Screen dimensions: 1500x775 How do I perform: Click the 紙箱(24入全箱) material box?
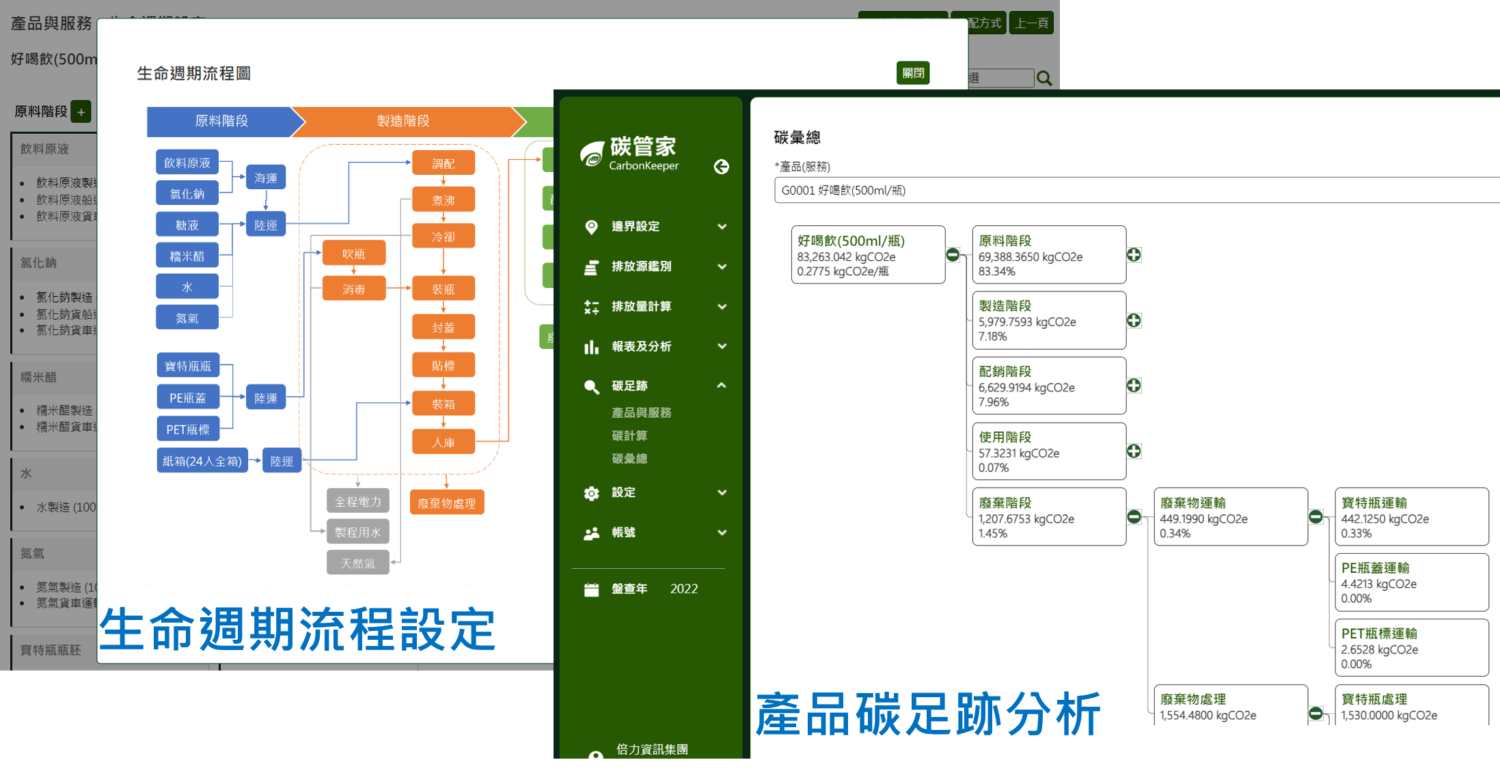(x=202, y=461)
